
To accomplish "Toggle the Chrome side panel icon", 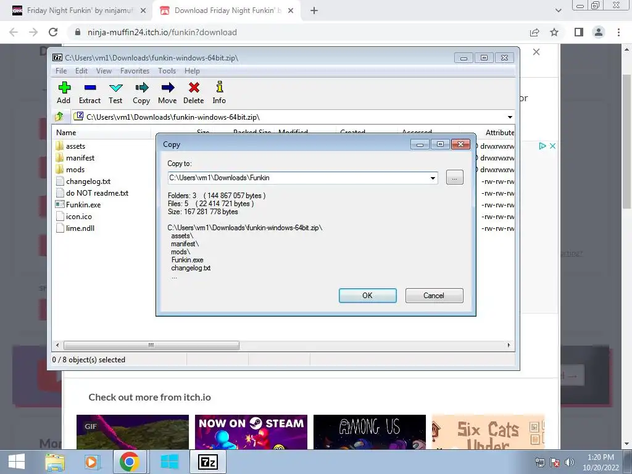I will (x=579, y=32).
